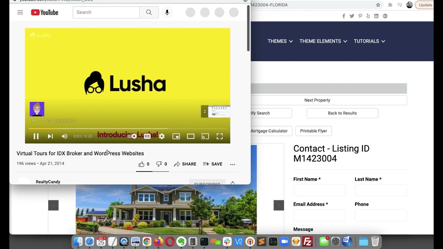Screen dimensions: 443x249
Task: Open the Yelp social icon
Action: (368, 16)
